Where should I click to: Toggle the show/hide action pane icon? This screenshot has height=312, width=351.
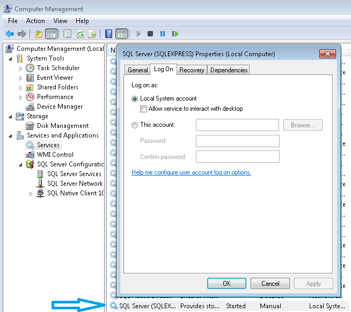coord(122,34)
